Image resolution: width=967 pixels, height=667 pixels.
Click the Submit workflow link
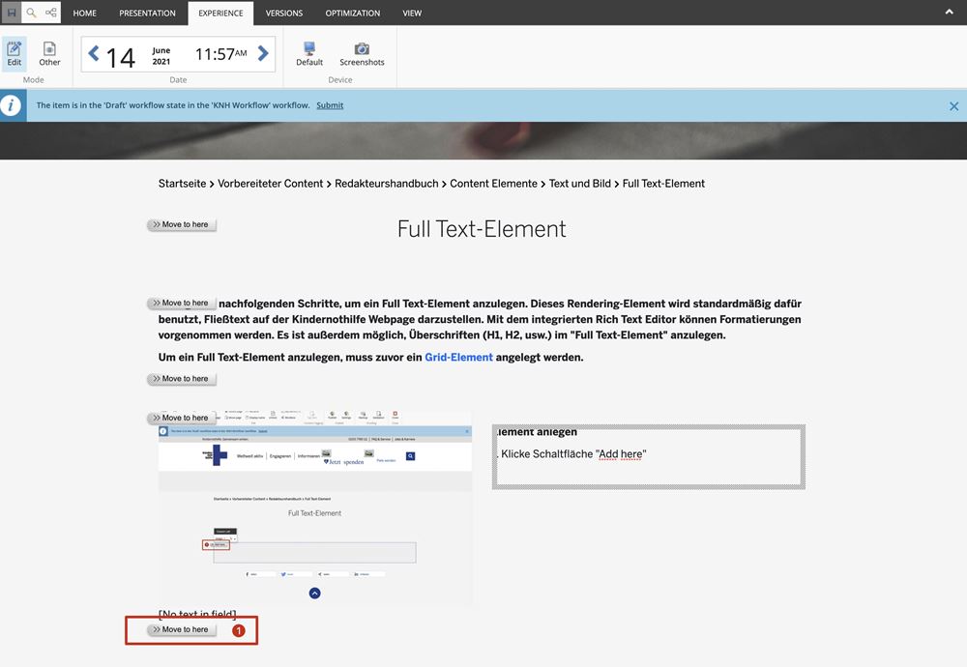coord(330,105)
